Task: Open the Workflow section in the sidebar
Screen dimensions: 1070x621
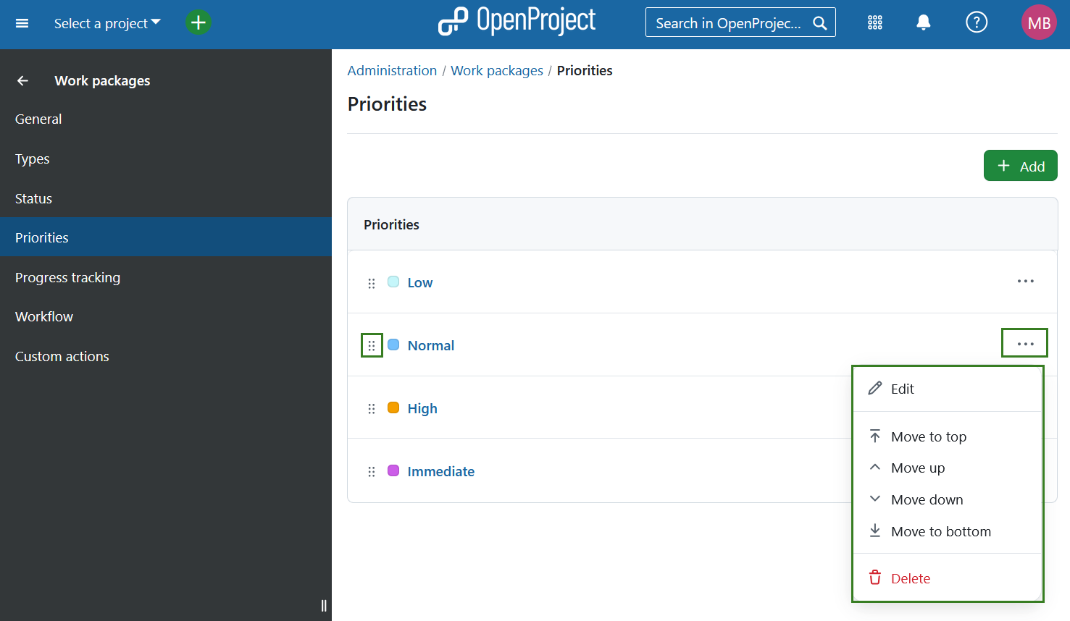Action: [44, 316]
